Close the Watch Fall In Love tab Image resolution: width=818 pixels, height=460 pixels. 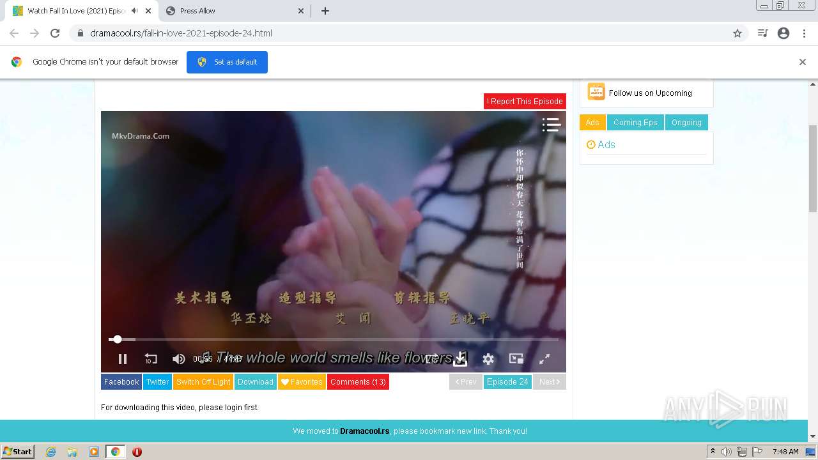148,11
